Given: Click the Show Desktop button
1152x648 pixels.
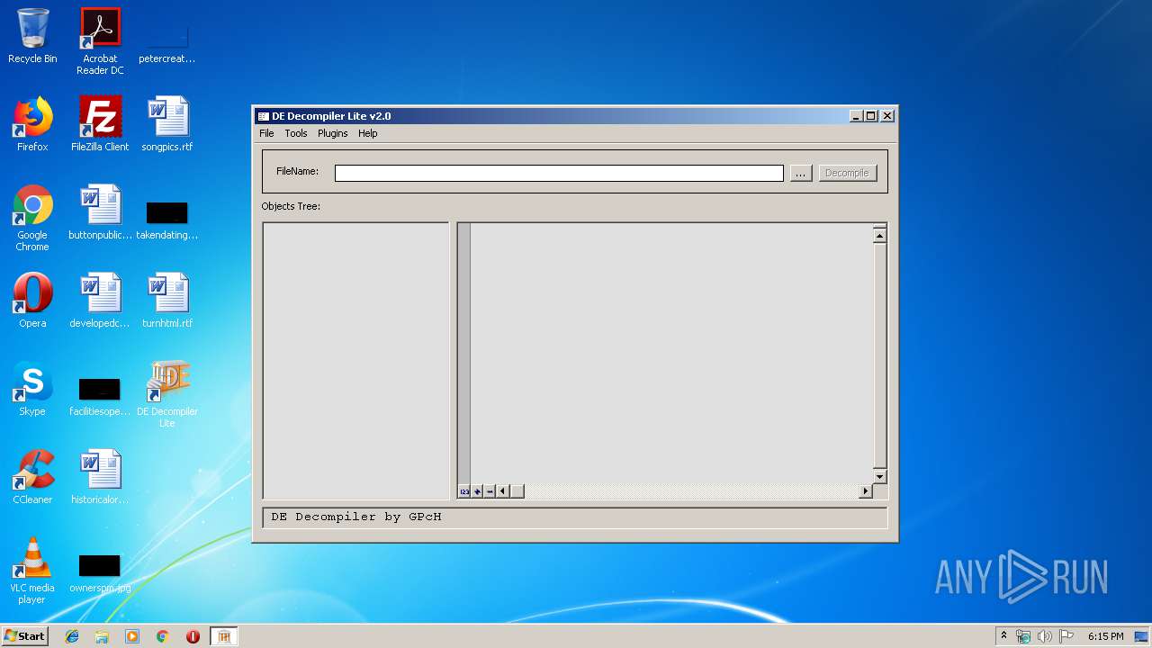Looking at the screenshot, I should pyautogui.click(x=1142, y=636).
